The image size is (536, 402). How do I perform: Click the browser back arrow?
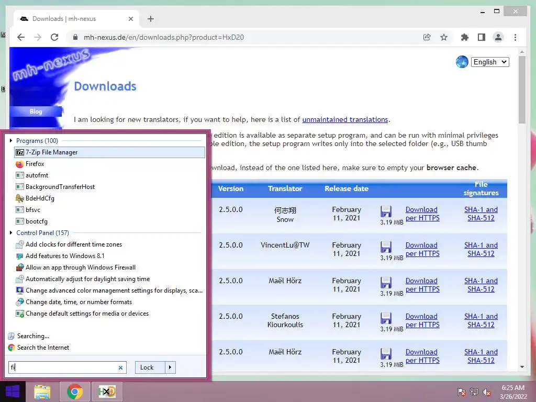21,37
